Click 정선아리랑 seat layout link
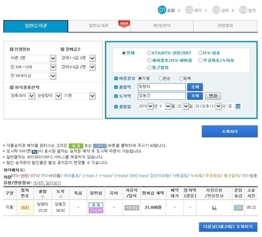 coord(159,175)
